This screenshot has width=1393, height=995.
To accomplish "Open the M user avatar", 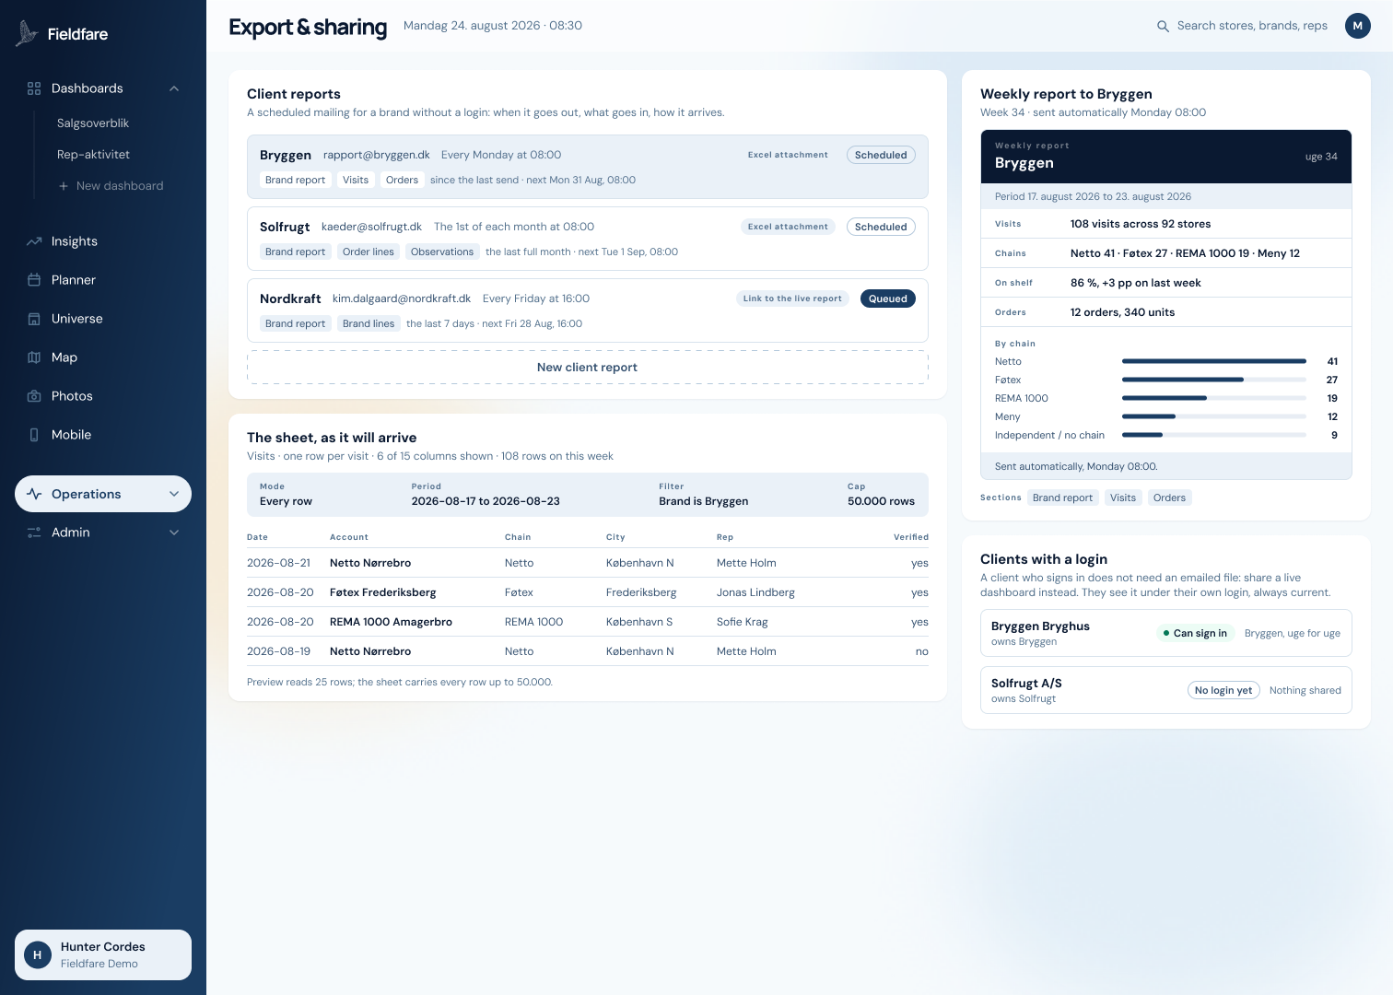I will [x=1358, y=26].
